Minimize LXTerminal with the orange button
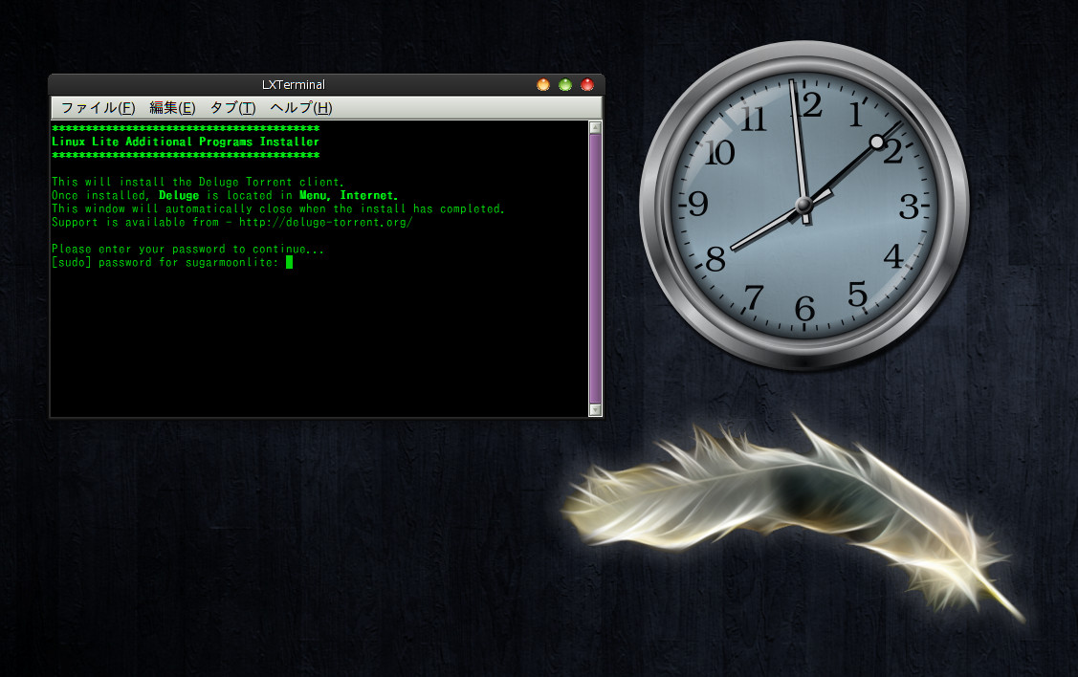This screenshot has width=1078, height=677. point(543,84)
